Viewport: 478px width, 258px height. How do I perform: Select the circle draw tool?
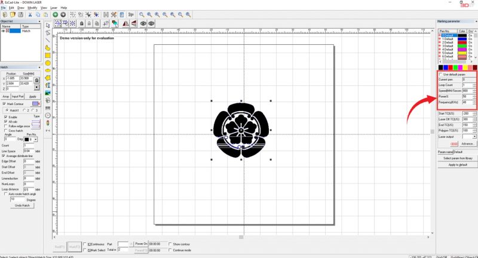48,63
